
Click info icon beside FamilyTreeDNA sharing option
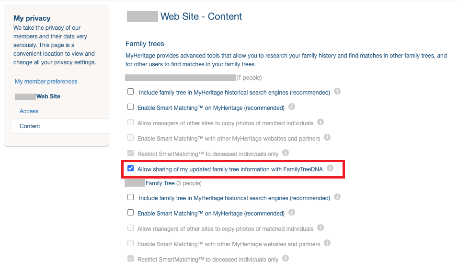tap(330, 168)
